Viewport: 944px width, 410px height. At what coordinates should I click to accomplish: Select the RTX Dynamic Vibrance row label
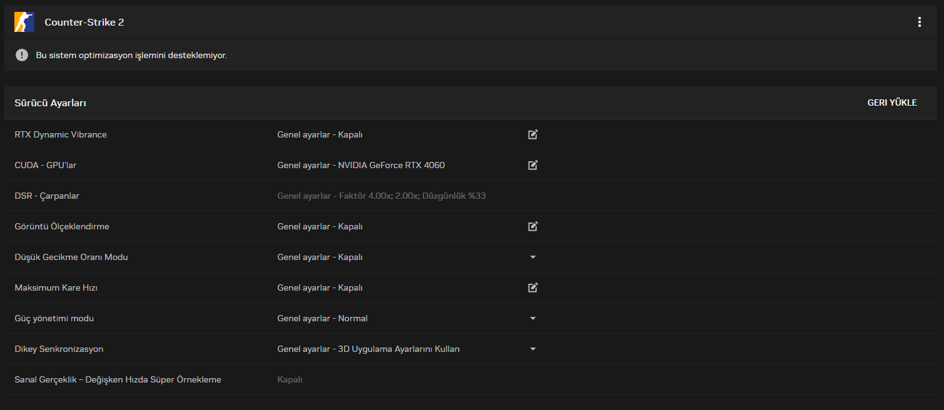coord(61,134)
